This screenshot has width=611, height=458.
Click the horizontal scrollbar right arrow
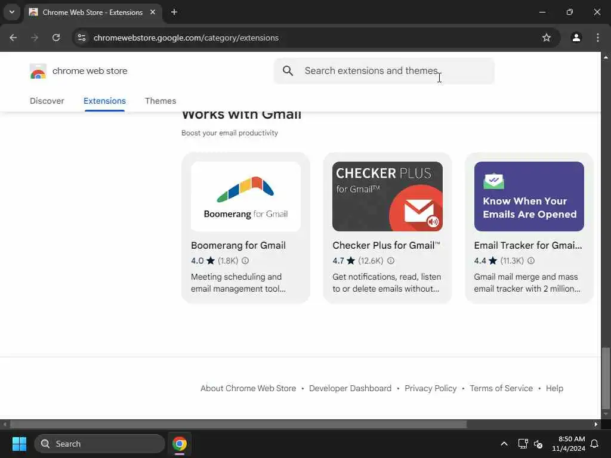pos(596,424)
